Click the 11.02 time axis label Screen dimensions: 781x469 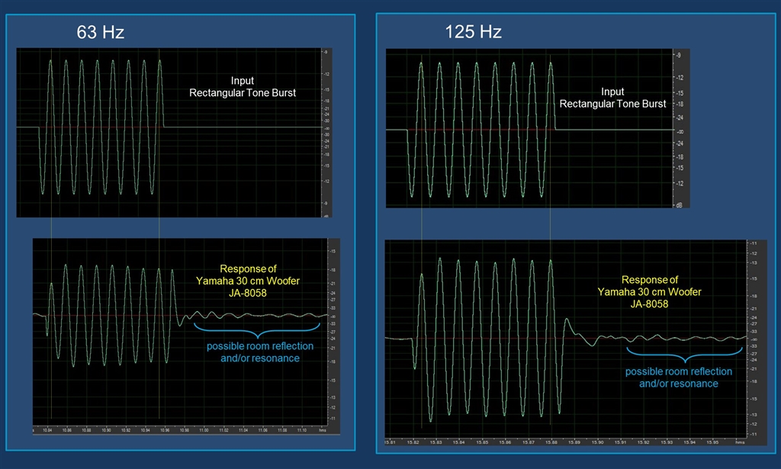pos(223,430)
